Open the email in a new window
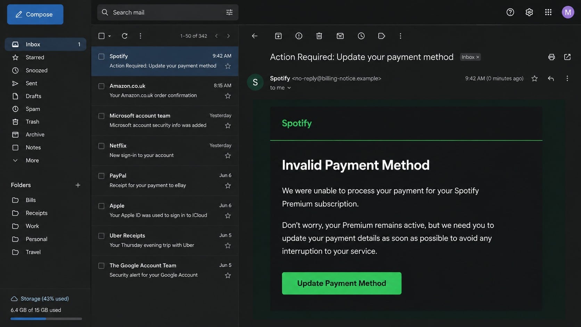 pyautogui.click(x=567, y=57)
